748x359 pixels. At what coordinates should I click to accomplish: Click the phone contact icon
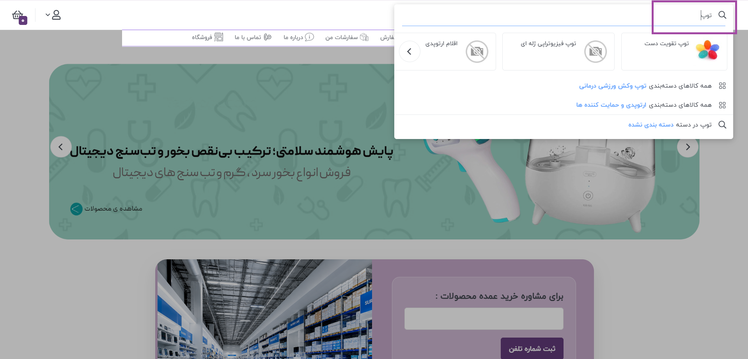coord(268,37)
